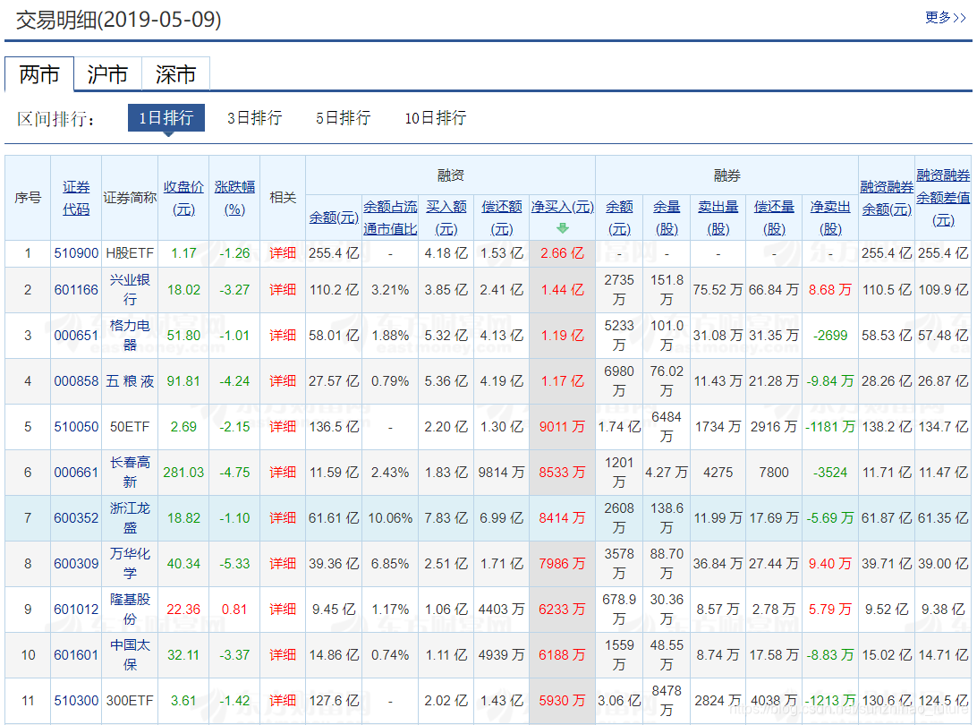The height and width of the screenshot is (725, 977).
Task: Open the H股ETF stock name
Action: click(x=130, y=253)
